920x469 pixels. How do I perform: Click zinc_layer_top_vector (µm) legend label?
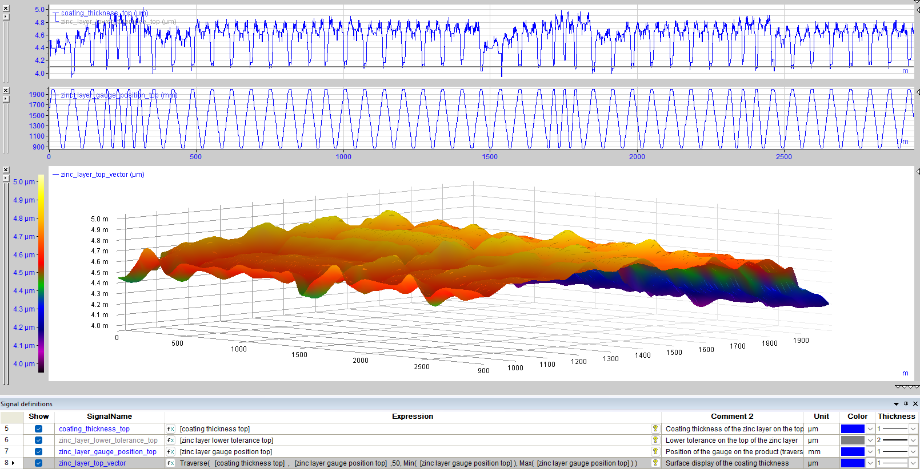(103, 175)
